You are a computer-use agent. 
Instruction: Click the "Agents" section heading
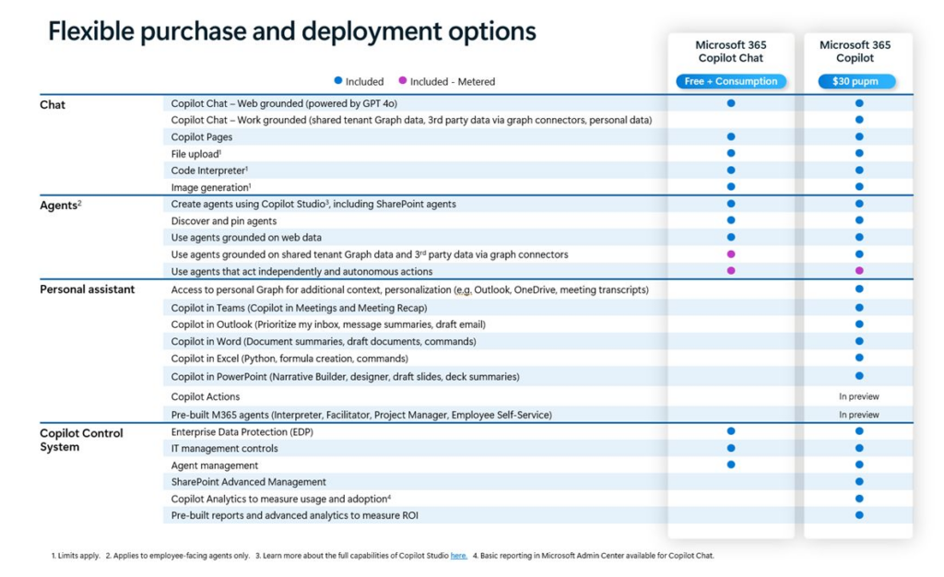[x=60, y=206]
